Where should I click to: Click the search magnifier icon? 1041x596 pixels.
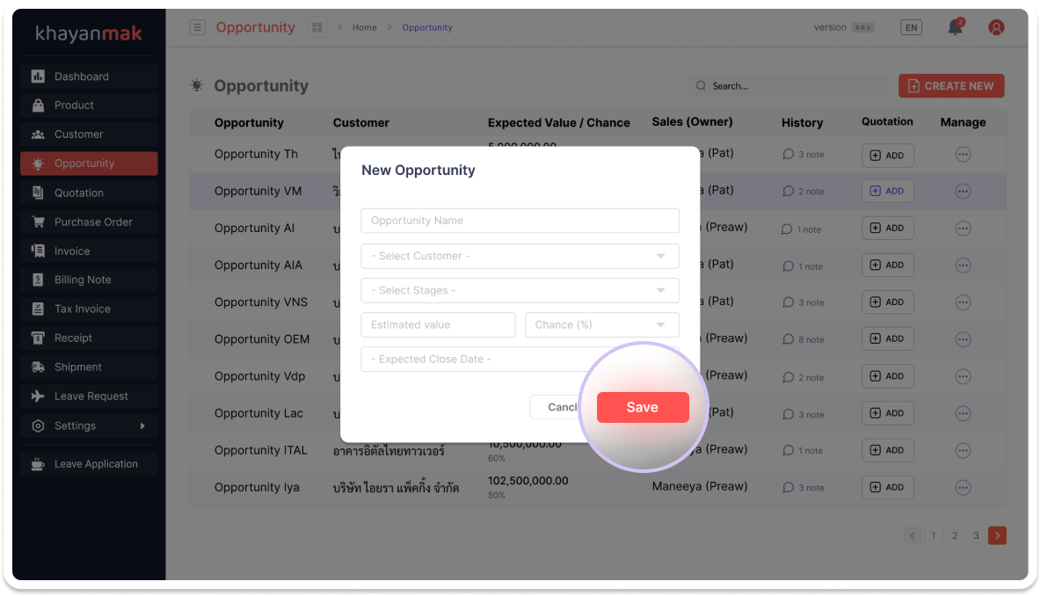coord(701,86)
